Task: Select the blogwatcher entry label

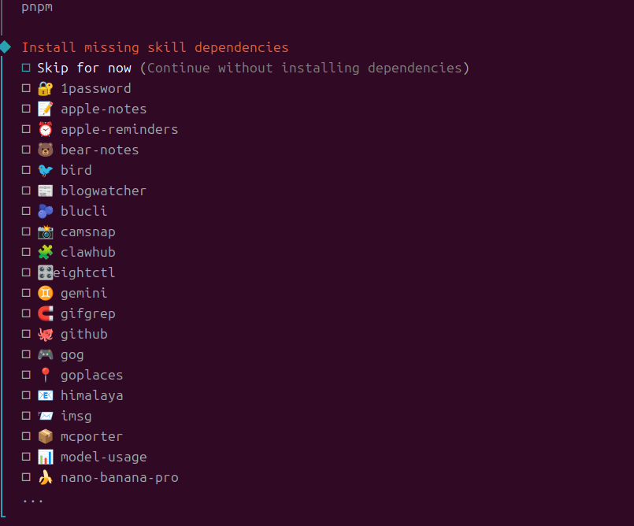Action: click(103, 191)
